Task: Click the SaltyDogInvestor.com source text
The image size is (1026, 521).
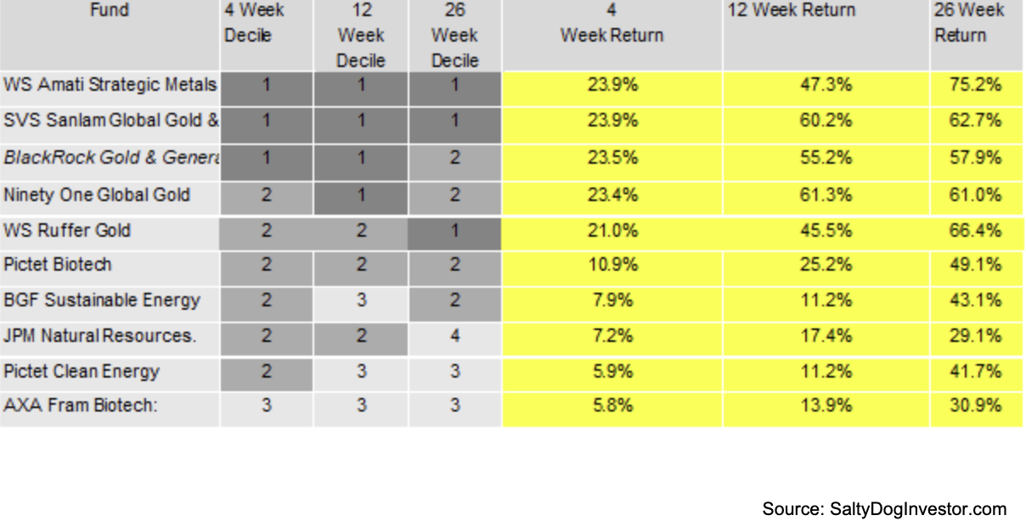Action: [883, 509]
